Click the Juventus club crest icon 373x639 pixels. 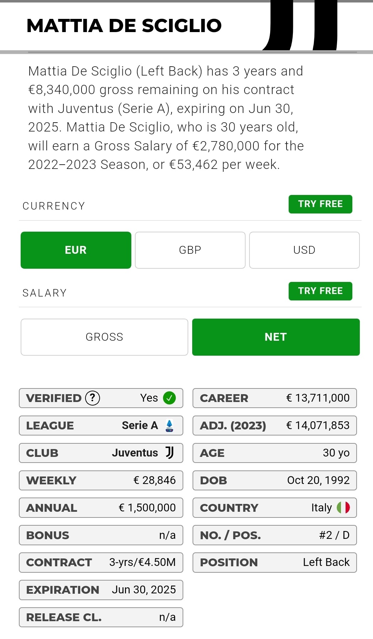170,453
